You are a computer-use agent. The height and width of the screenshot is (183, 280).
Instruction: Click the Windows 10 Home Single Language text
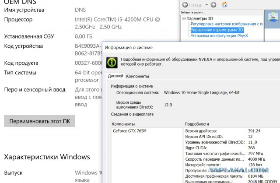coord(202,92)
